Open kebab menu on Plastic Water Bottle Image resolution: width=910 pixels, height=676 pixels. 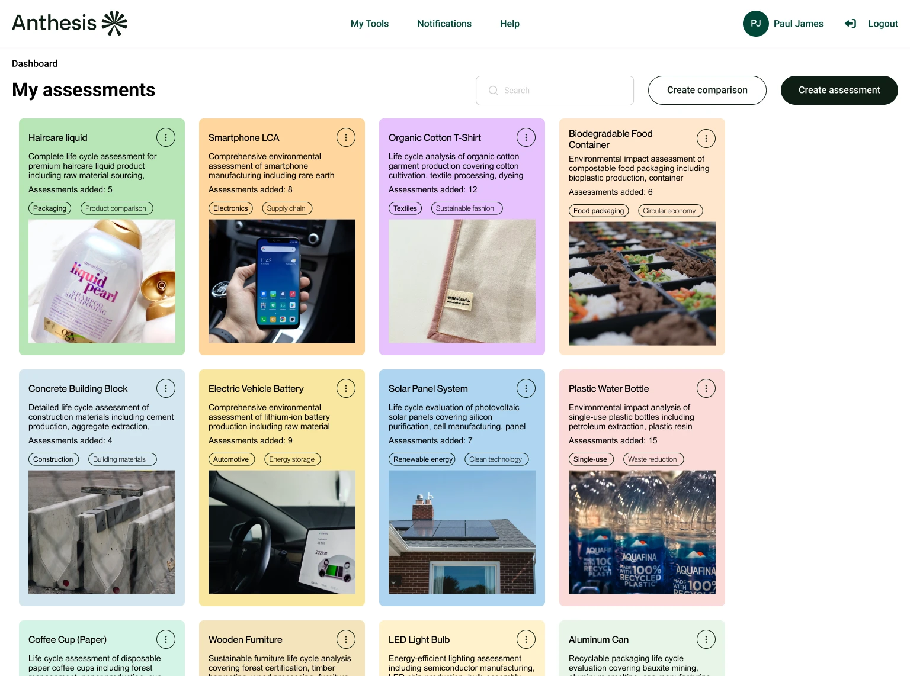(x=706, y=388)
